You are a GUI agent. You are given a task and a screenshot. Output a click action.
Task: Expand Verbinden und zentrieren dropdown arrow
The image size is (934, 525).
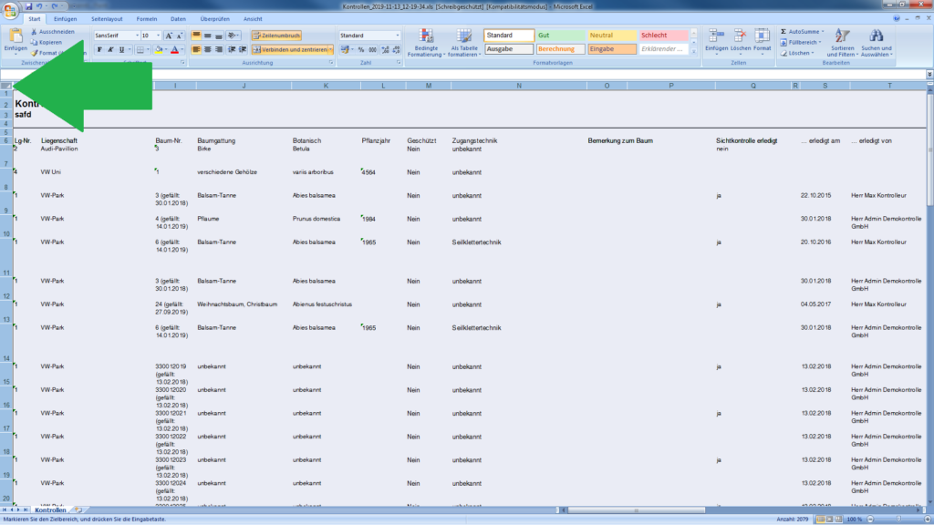click(330, 49)
